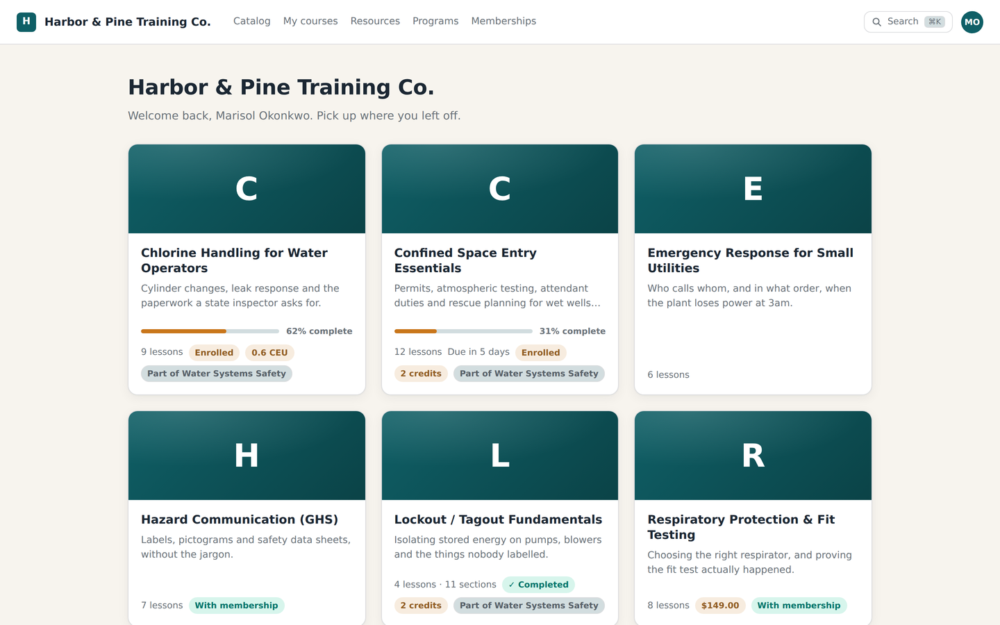Click the Hazard Communication (GHS) banner image
The width and height of the screenshot is (1000, 625).
pos(247,456)
